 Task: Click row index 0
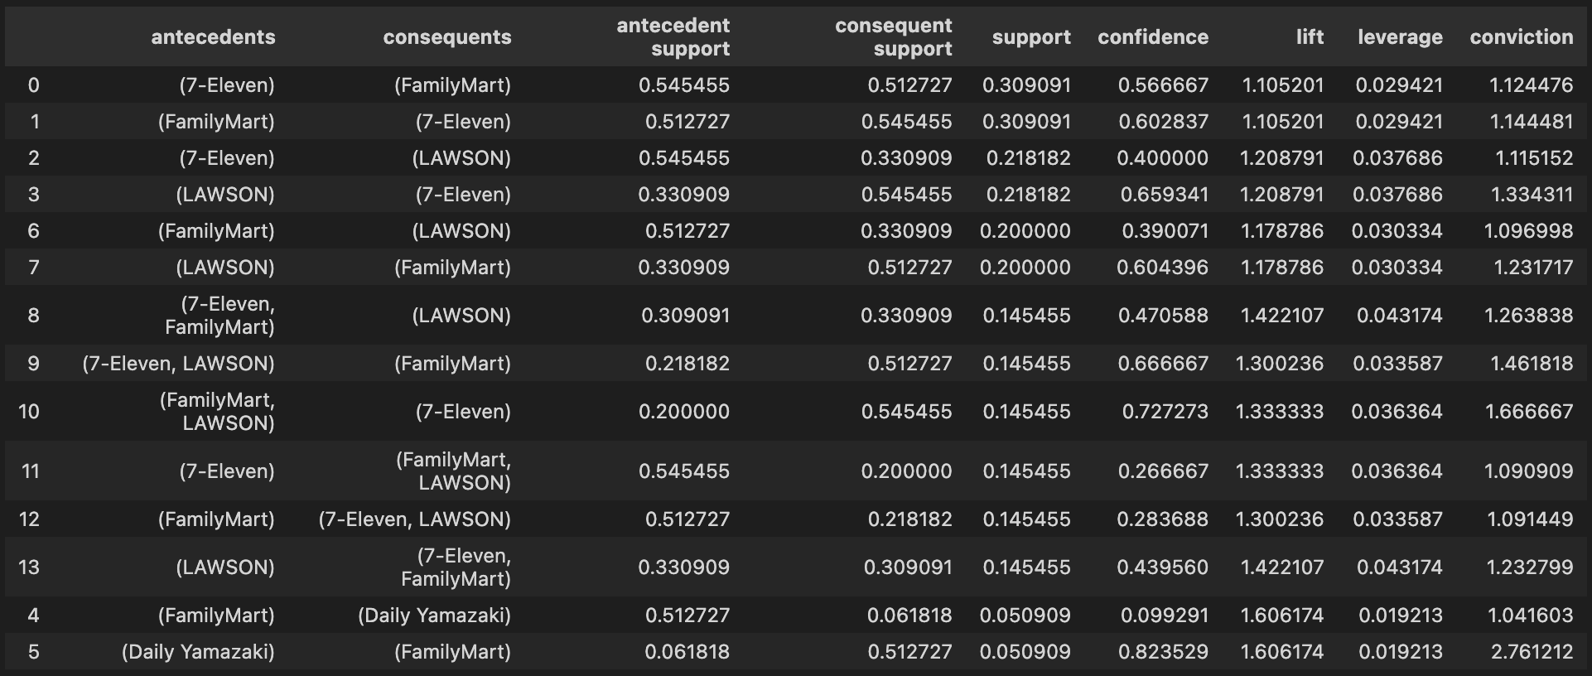[x=33, y=85]
